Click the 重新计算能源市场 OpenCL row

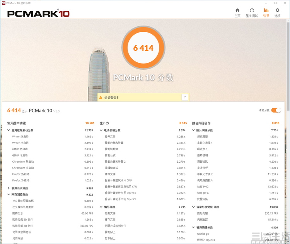point(145,199)
